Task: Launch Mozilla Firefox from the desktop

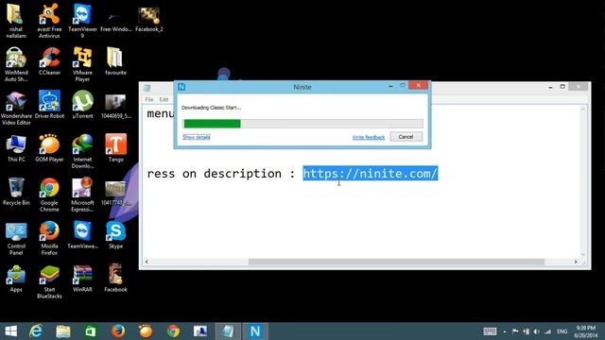Action: click(49, 239)
